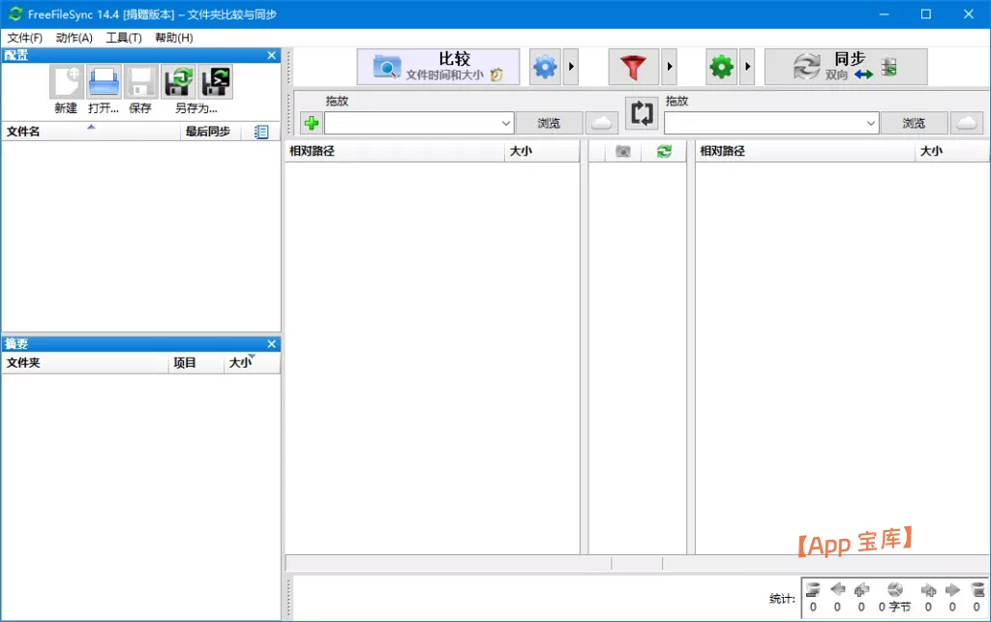This screenshot has width=991, height=622.
Task: Open the compare variants dropdown arrow
Action: click(x=570, y=67)
